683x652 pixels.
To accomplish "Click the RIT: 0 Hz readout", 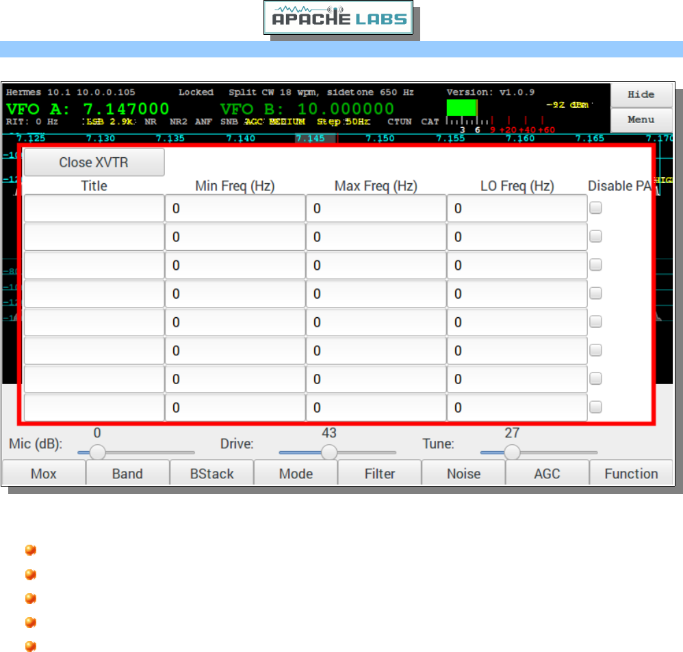I will point(32,122).
